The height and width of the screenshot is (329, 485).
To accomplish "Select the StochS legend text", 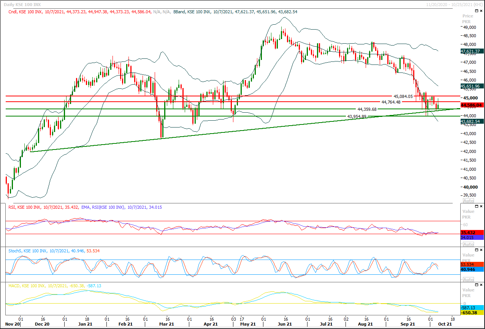I will [x=54, y=251].
